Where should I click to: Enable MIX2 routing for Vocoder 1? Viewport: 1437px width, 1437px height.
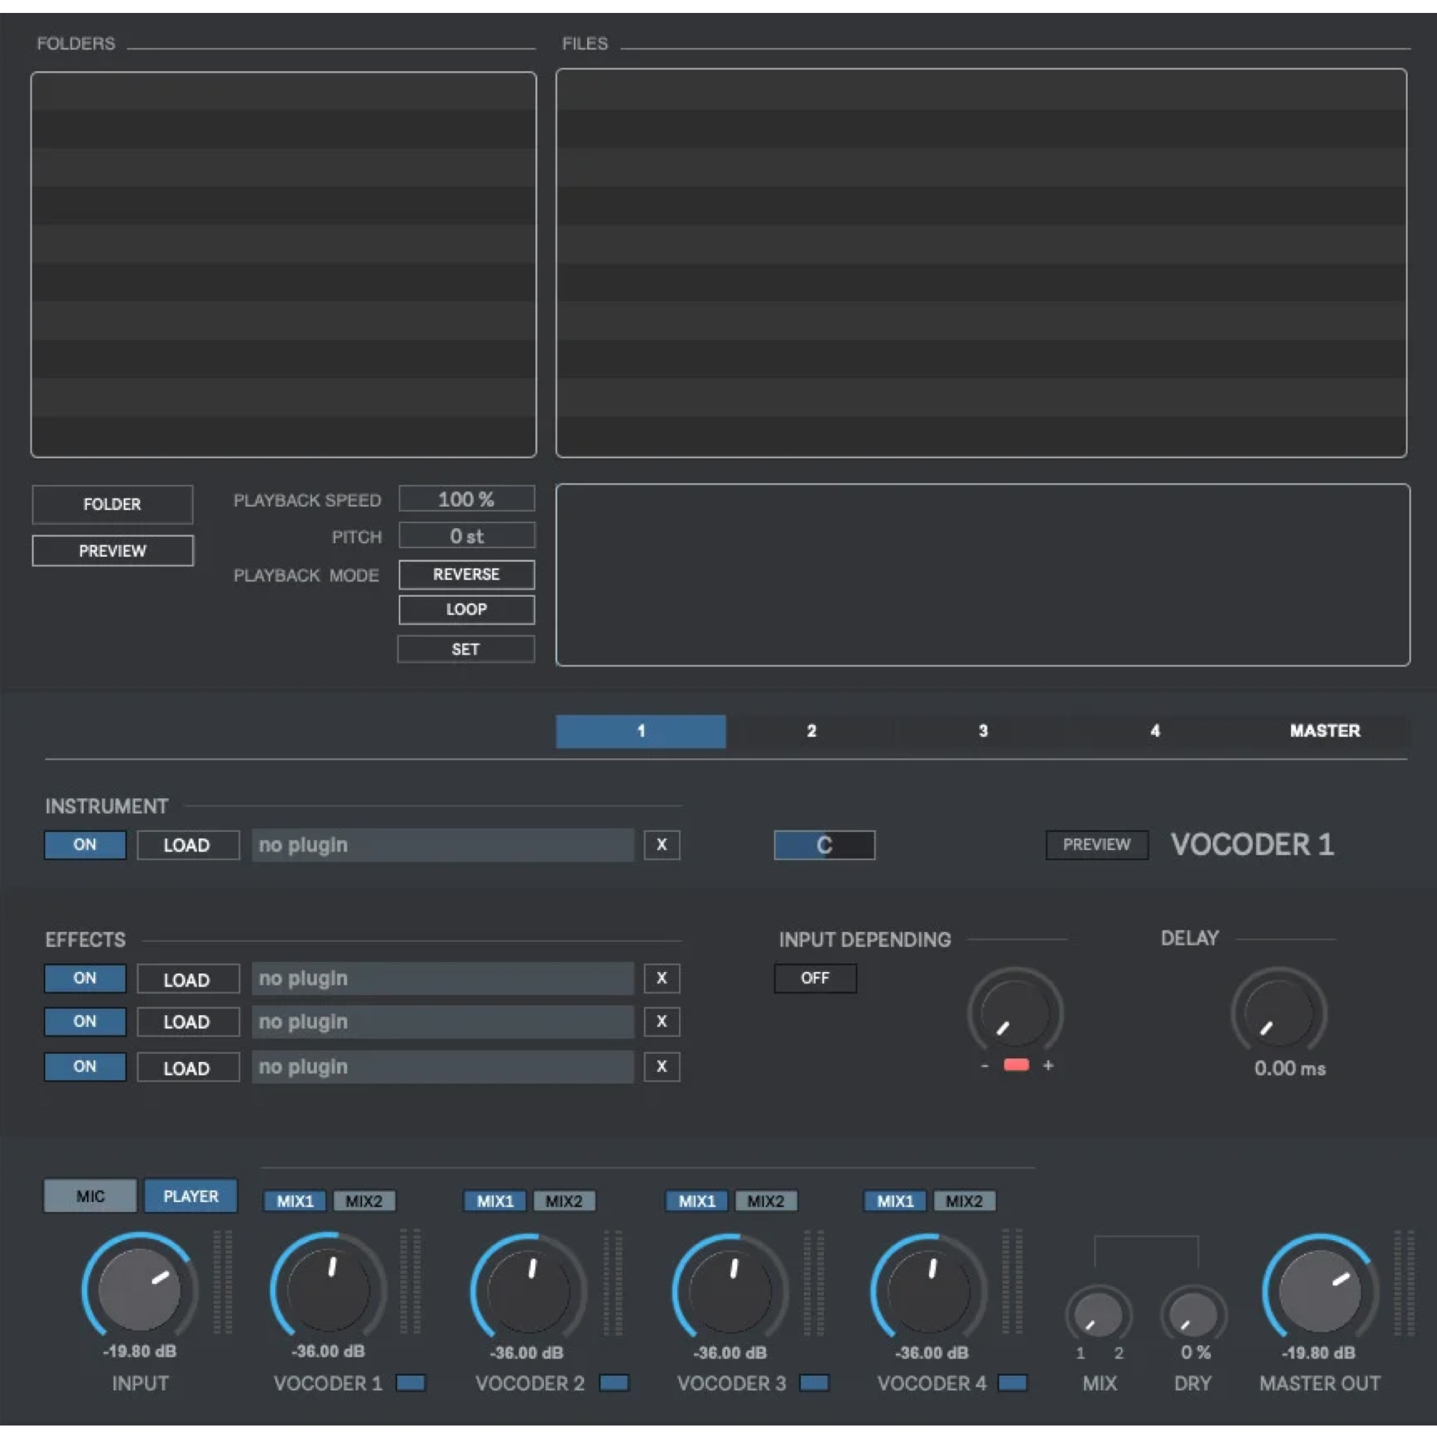(365, 1200)
